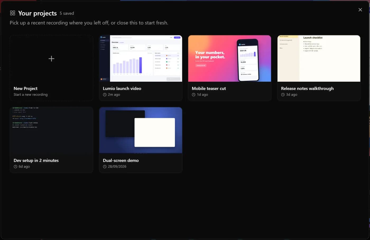370x240 pixels.
Task: Click the '28/09/2026' date
Action: point(117,167)
